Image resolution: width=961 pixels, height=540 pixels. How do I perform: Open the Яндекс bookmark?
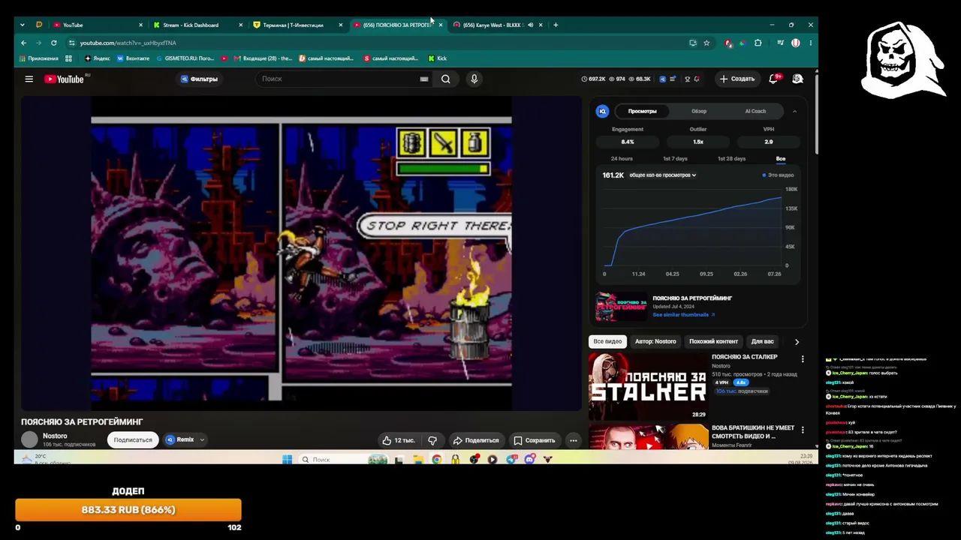(97, 58)
